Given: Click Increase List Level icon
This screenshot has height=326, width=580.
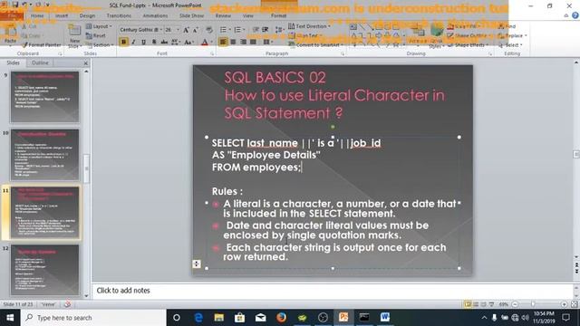Looking at the screenshot, I should [266, 30].
